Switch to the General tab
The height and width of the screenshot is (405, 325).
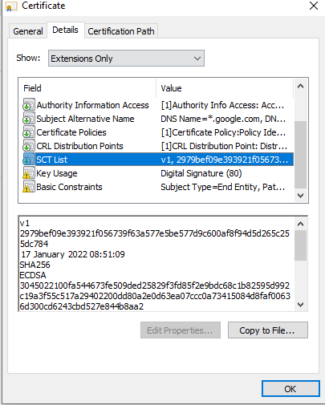[x=28, y=31]
